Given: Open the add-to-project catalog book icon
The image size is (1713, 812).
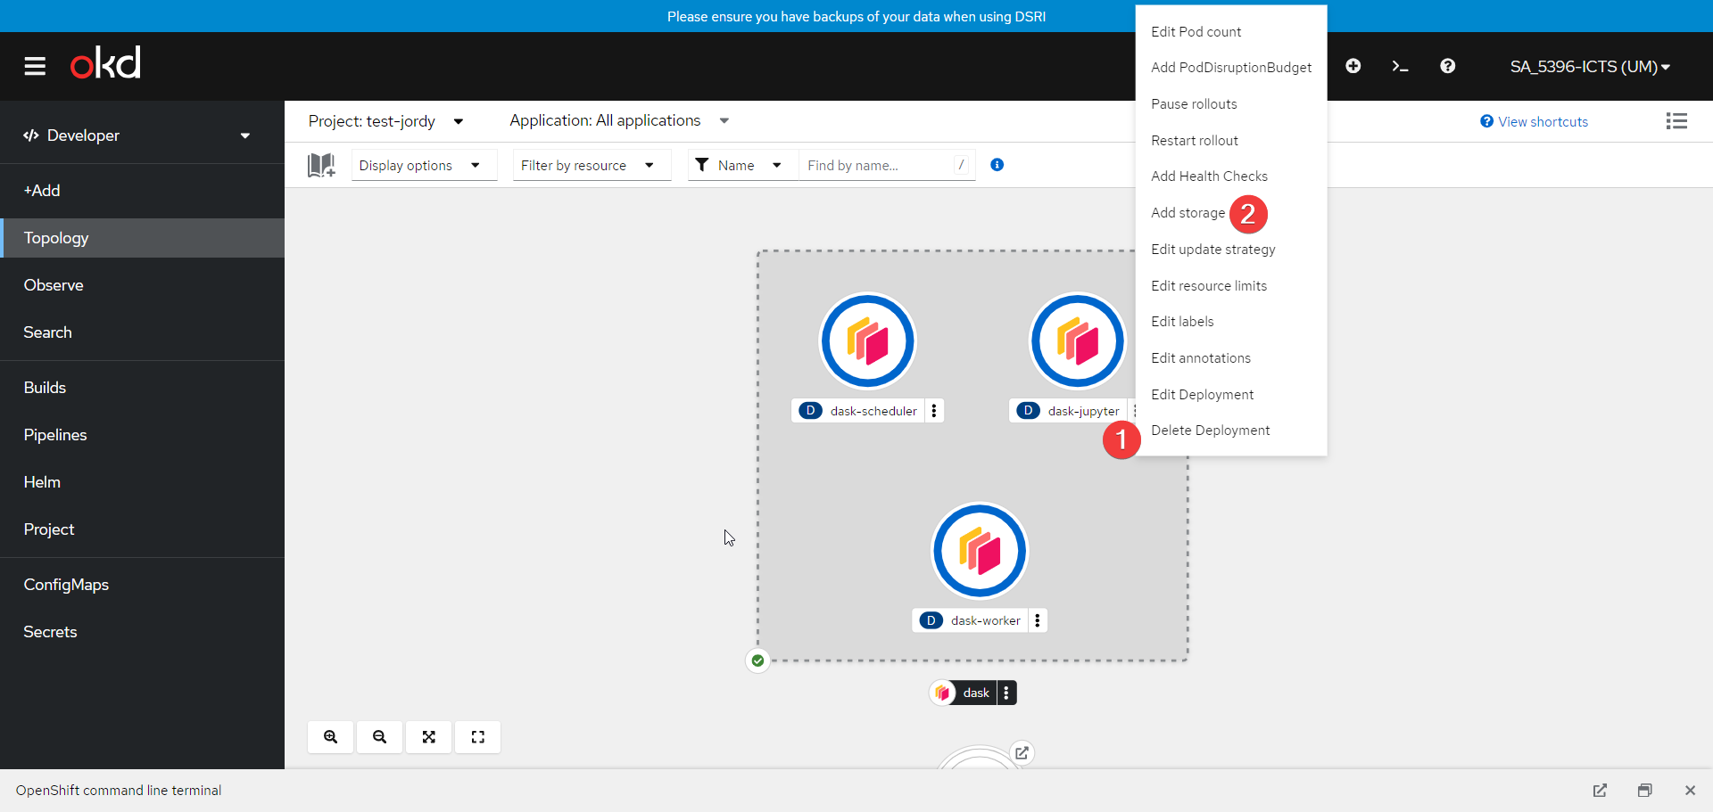Looking at the screenshot, I should point(321,165).
